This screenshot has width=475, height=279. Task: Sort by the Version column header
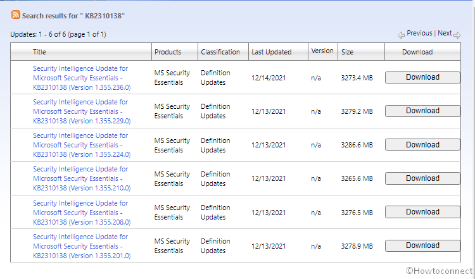pyautogui.click(x=322, y=51)
